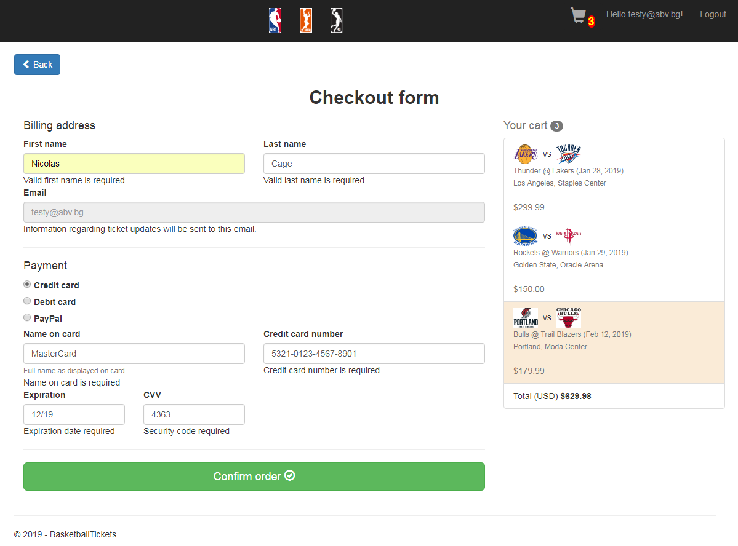The image size is (738, 546).
Task: Click the Your cart count badge
Action: coord(557,126)
